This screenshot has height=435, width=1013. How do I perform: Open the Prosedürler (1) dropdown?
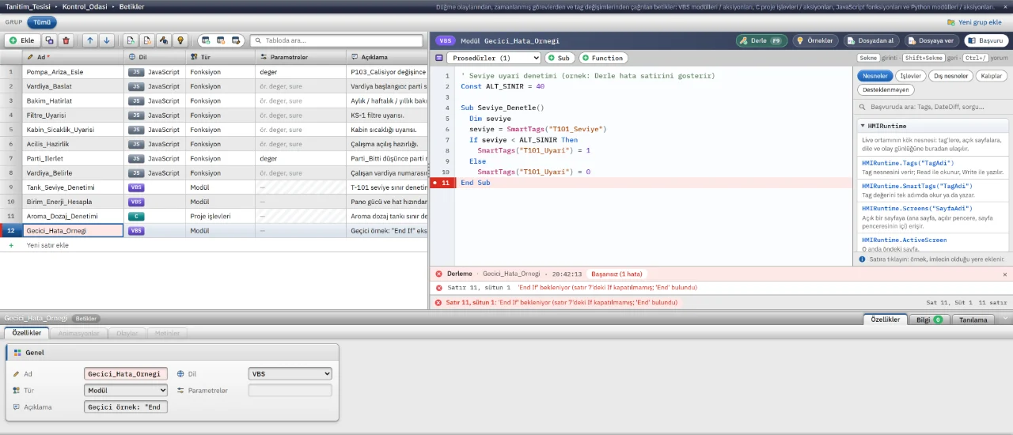(x=494, y=58)
